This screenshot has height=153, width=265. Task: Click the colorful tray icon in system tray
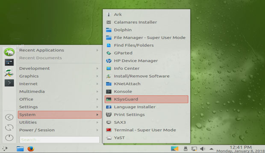coord(174,149)
